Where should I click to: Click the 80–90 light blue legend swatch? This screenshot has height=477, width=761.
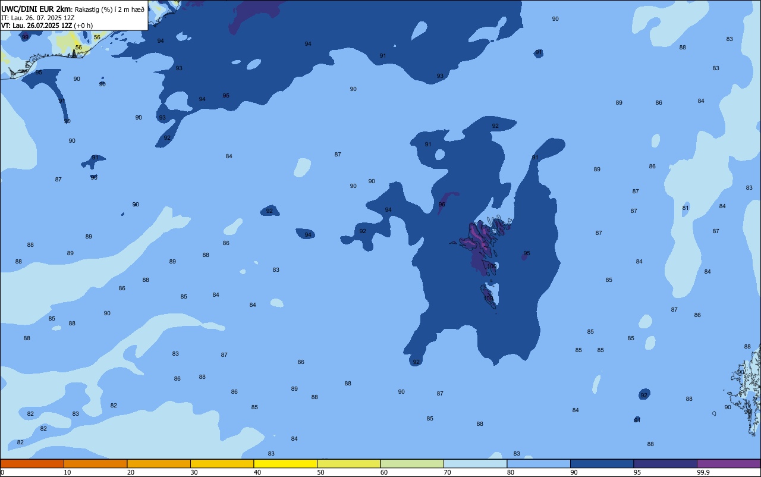(539, 463)
